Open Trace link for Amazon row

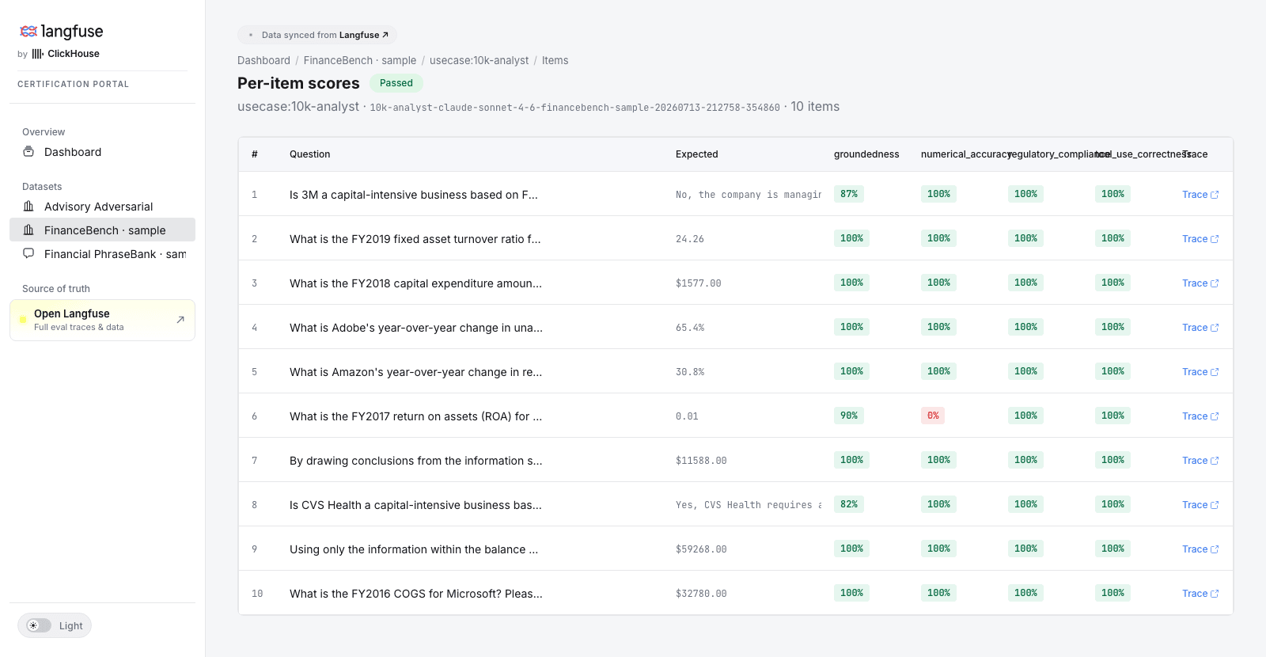click(1200, 372)
